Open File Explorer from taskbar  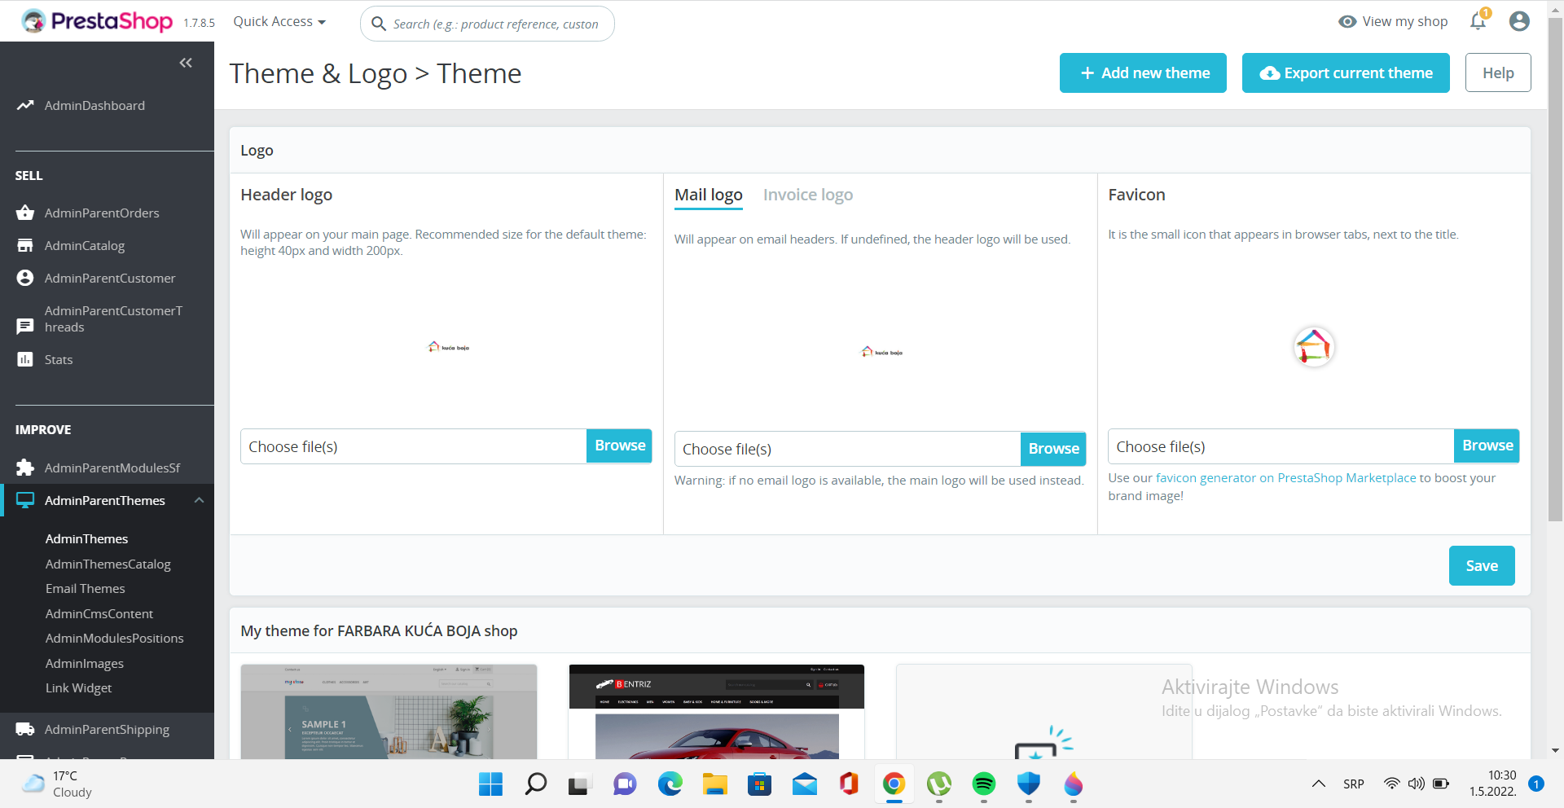click(x=714, y=784)
